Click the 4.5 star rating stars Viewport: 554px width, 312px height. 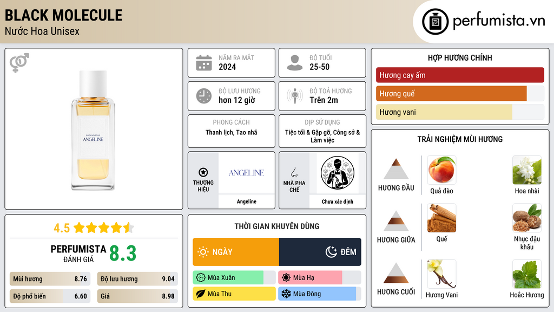click(103, 227)
